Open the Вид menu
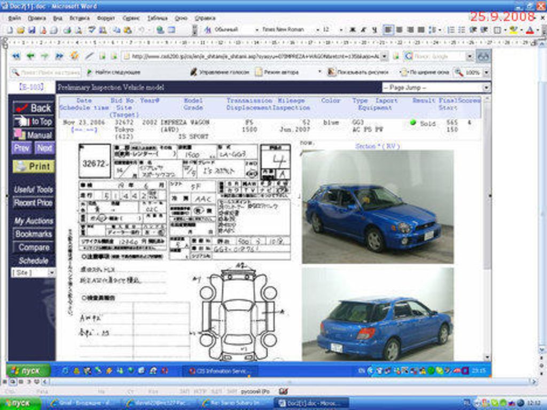Image resolution: width=547 pixels, height=410 pixels. tap(57, 18)
